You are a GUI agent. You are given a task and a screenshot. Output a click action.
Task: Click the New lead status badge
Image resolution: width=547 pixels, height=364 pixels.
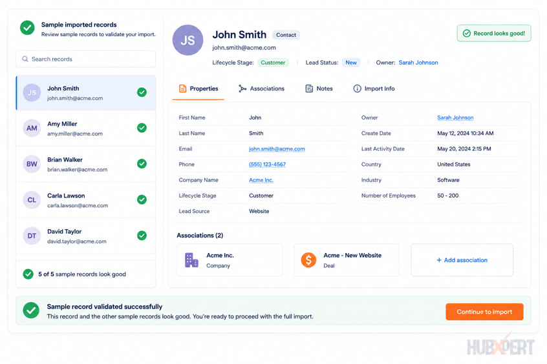coord(351,63)
